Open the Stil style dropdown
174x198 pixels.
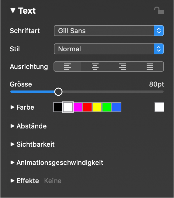[109, 49]
